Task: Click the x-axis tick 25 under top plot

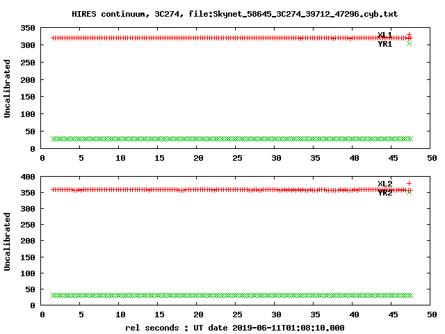Action: (x=237, y=158)
